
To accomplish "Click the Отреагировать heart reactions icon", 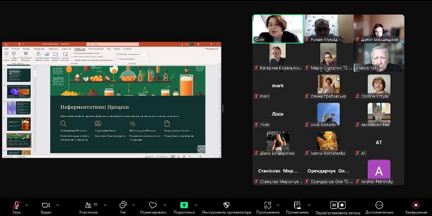I will pos(153,205).
